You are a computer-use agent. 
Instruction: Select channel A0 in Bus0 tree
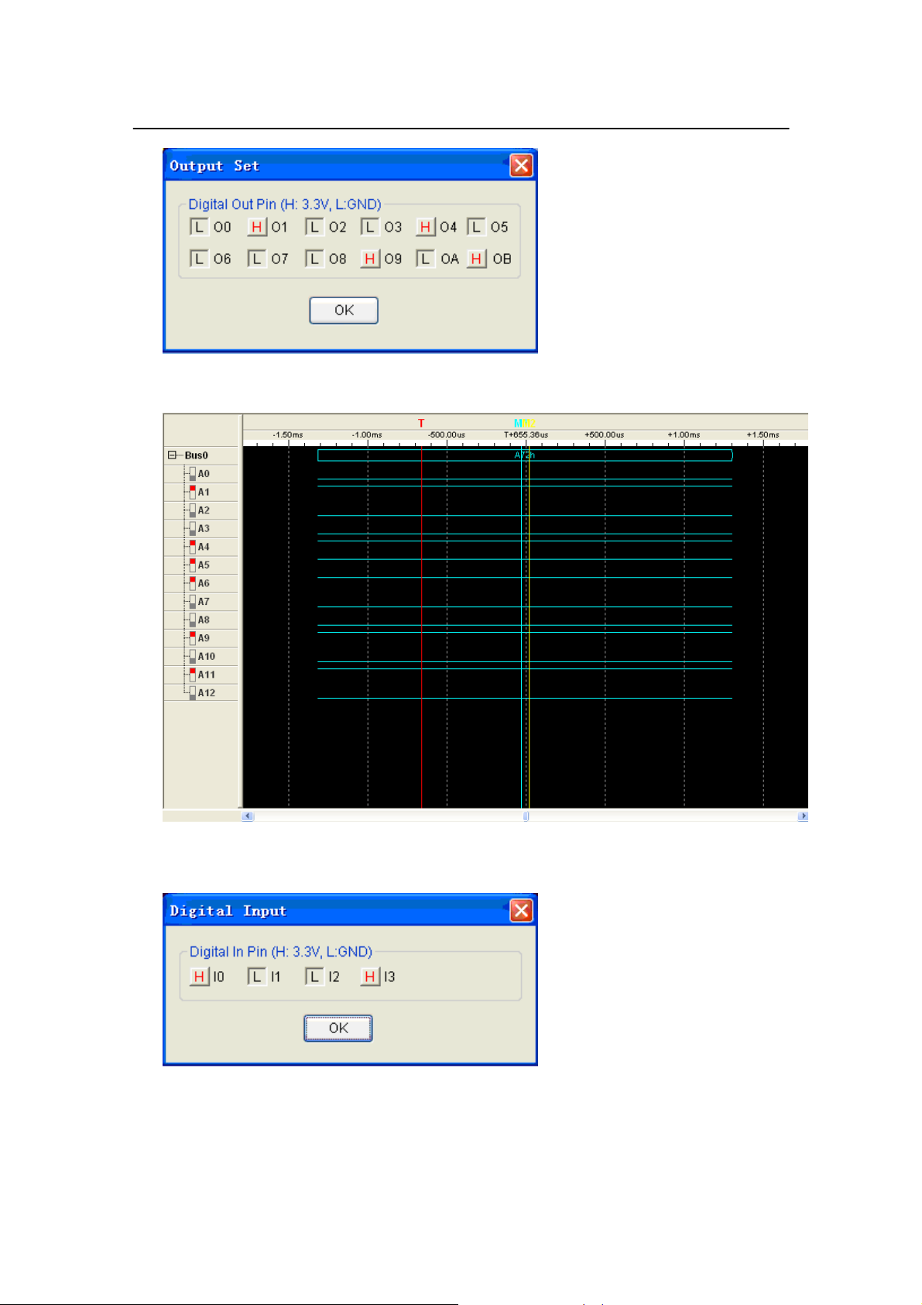[x=203, y=474]
